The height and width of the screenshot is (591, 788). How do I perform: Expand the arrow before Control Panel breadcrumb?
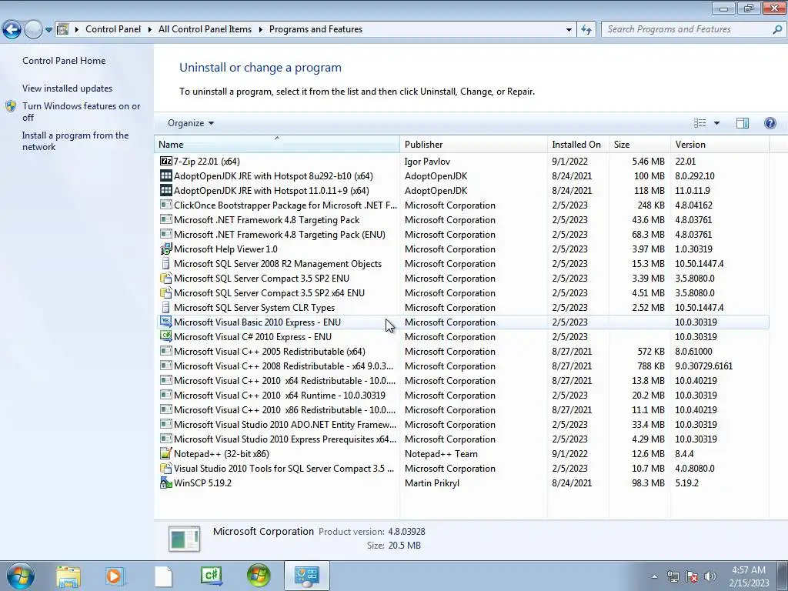tap(77, 29)
